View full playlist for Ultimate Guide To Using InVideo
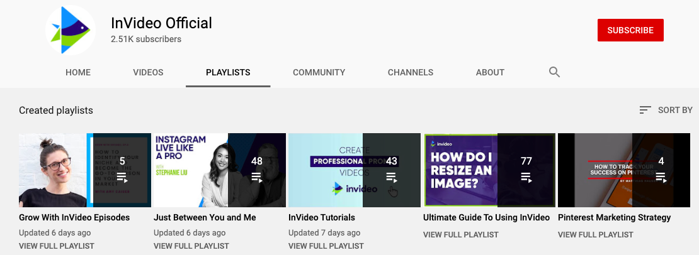Image resolution: width=699 pixels, height=255 pixels. click(461, 234)
